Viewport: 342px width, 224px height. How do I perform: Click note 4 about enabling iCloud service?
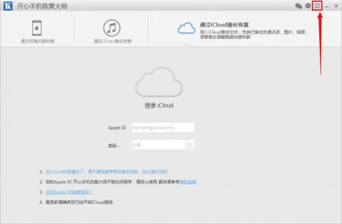pos(79,202)
